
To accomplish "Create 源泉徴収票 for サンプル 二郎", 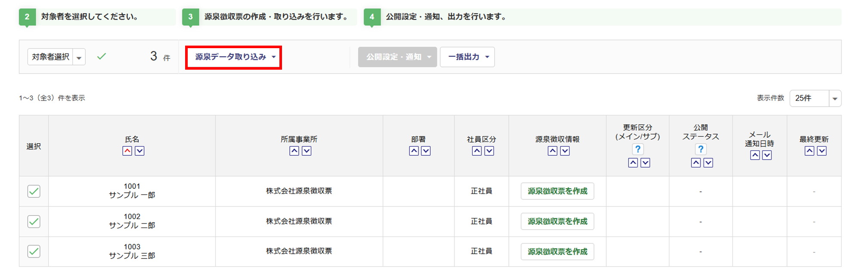I will [x=557, y=222].
